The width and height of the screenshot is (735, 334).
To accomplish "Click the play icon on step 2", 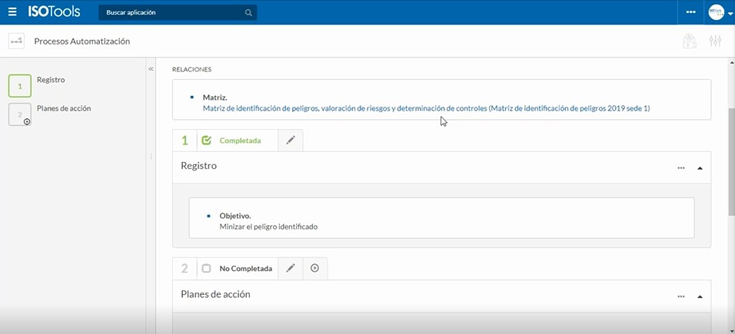I will [x=315, y=269].
